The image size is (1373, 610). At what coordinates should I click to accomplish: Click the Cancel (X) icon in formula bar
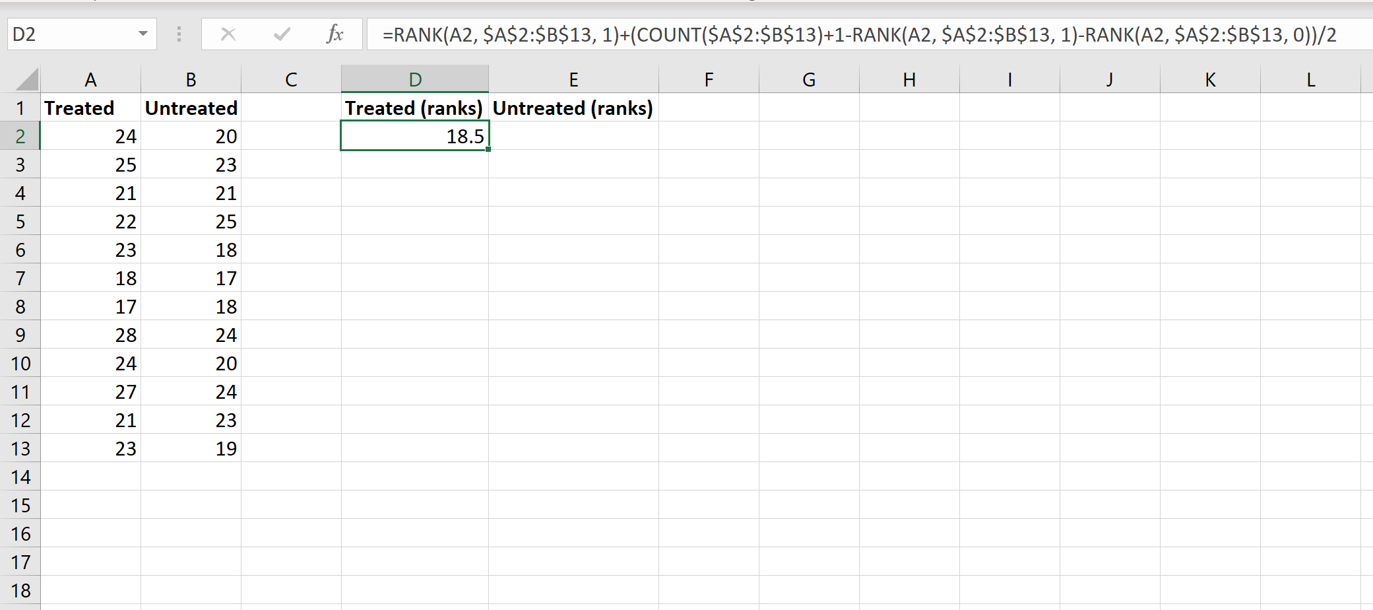click(x=228, y=34)
